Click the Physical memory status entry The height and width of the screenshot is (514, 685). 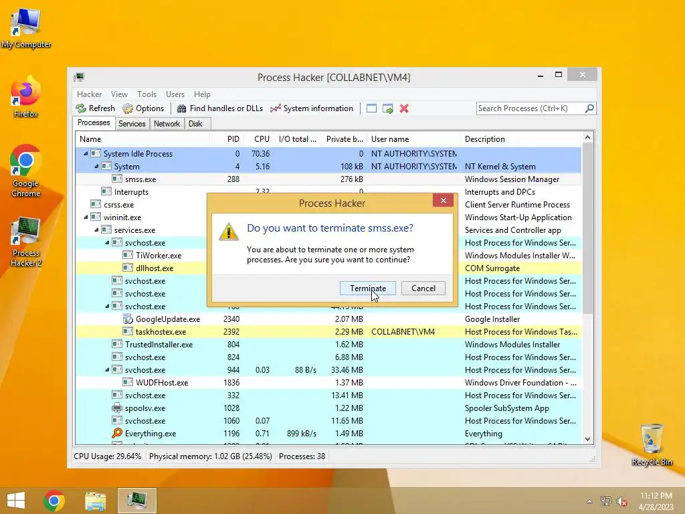[x=211, y=456]
